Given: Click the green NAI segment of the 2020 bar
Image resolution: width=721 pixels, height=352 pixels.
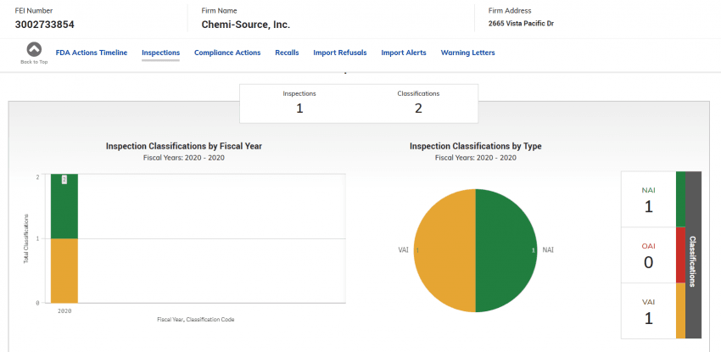Looking at the screenshot, I should pyautogui.click(x=64, y=207).
